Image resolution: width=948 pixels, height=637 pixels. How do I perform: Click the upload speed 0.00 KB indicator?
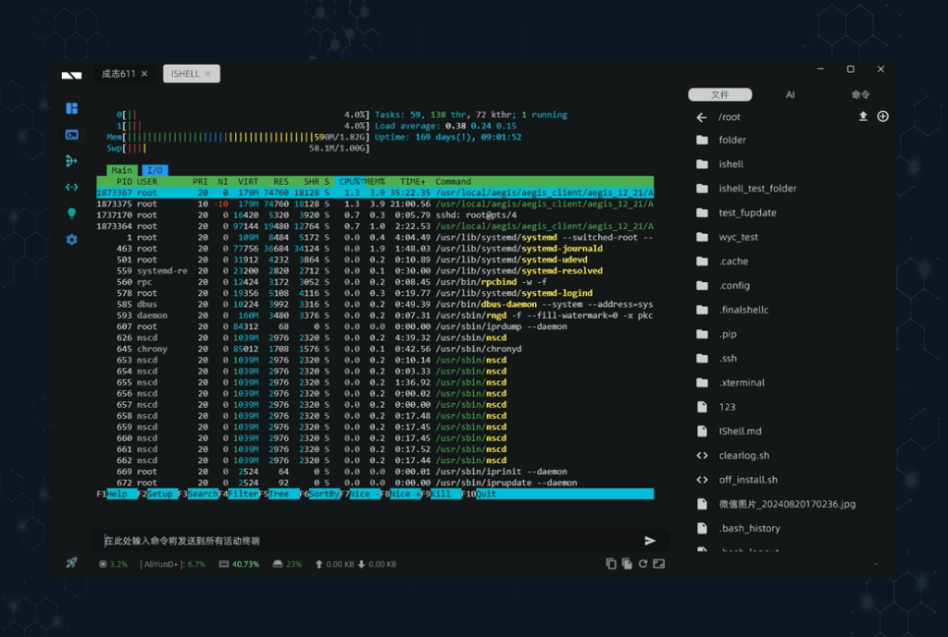click(334, 564)
